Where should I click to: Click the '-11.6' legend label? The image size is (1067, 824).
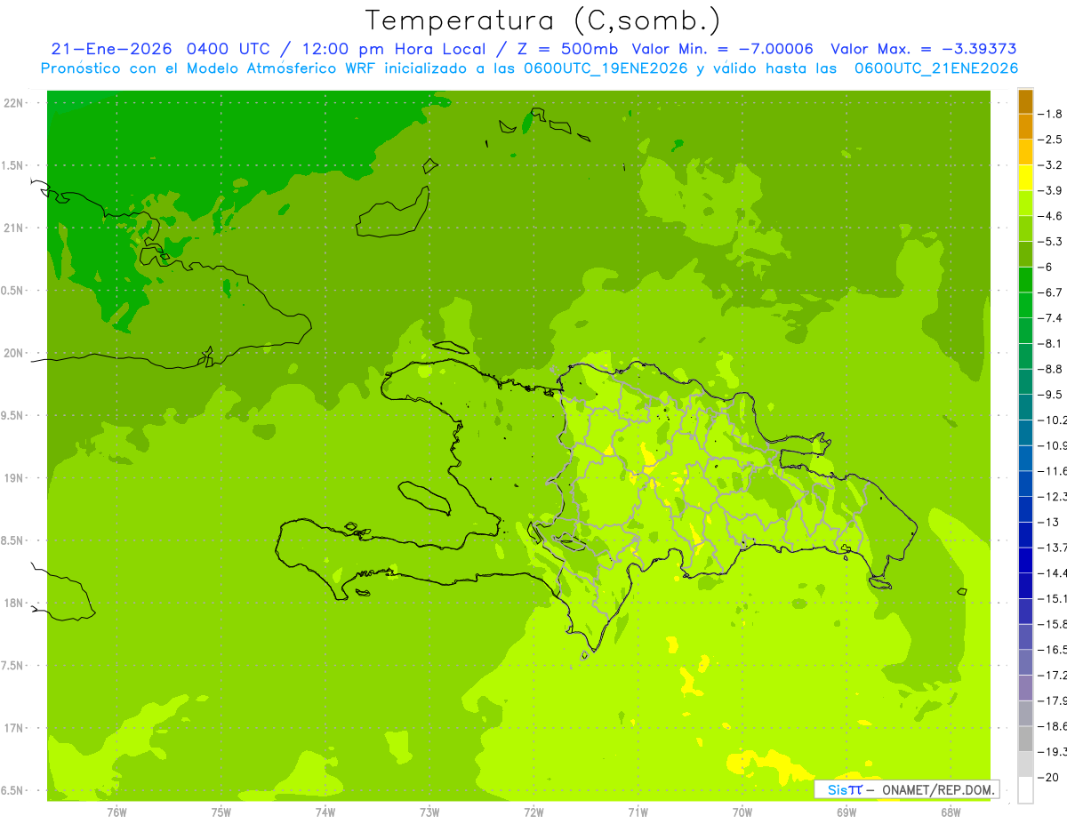click(x=1055, y=471)
